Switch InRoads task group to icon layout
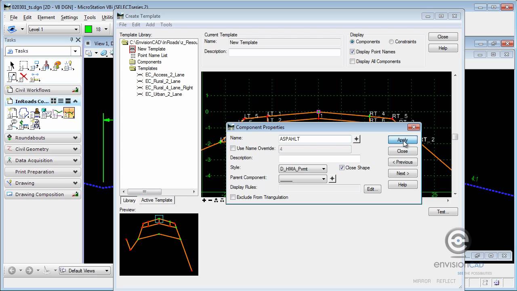 (53, 101)
